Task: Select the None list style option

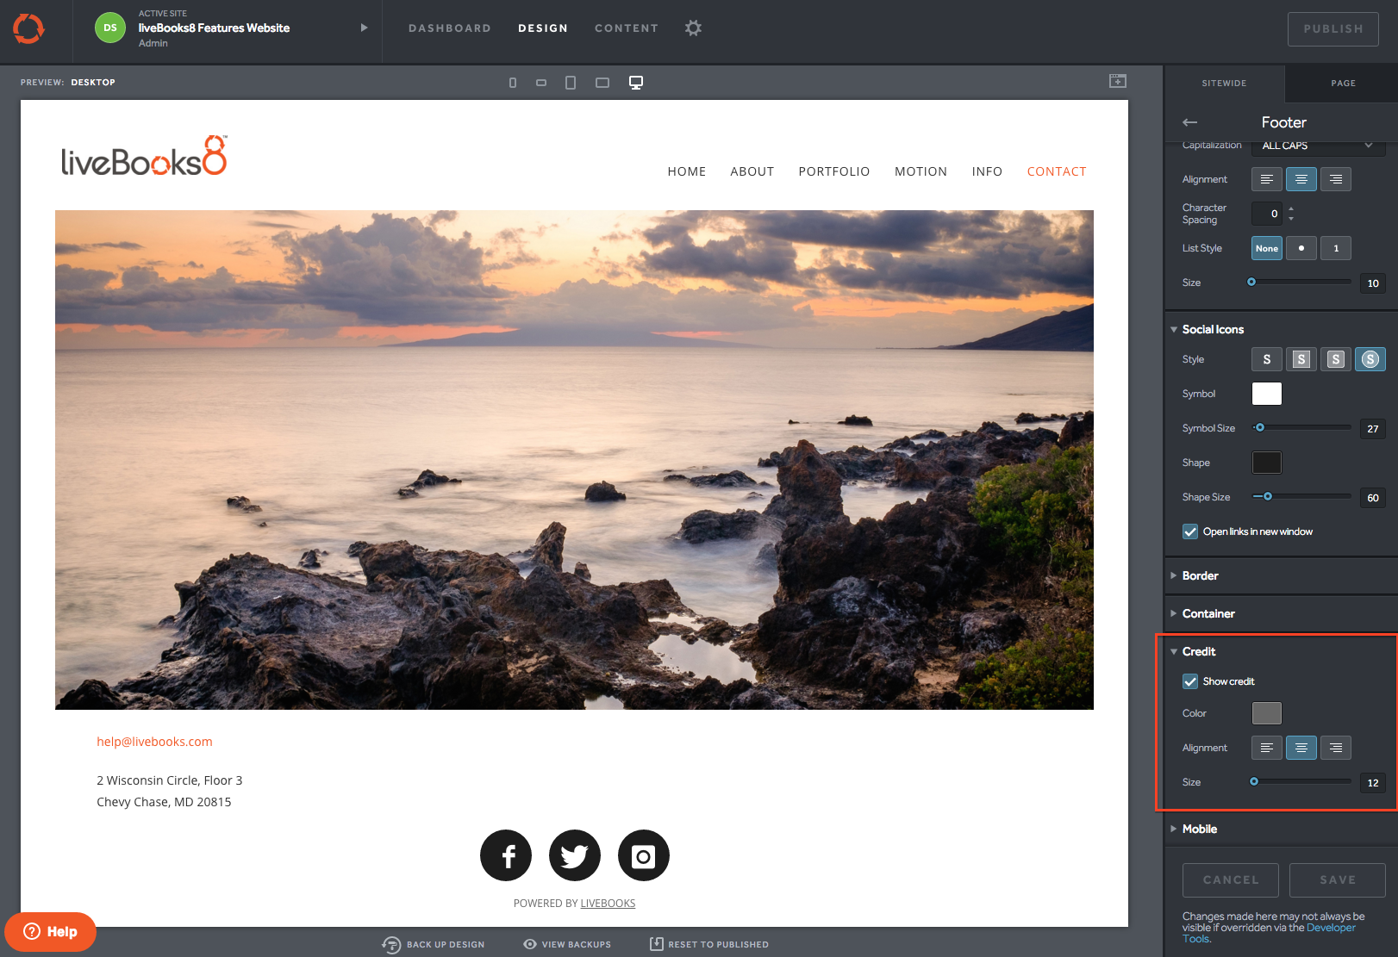Action: (1266, 248)
